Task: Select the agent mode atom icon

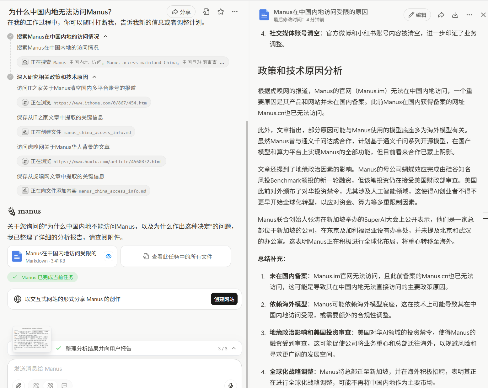Action: click(x=50, y=385)
